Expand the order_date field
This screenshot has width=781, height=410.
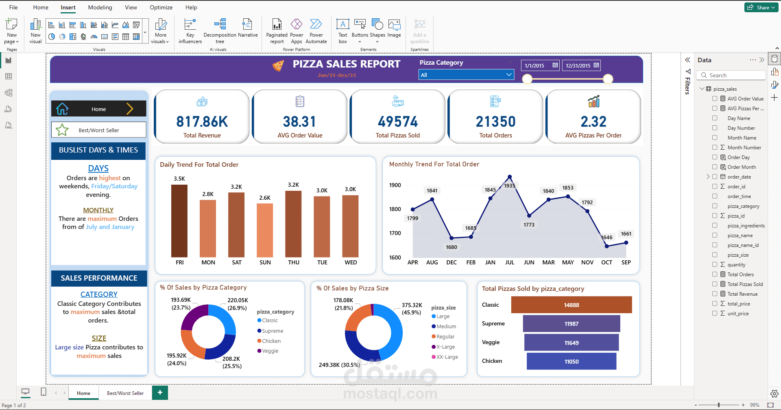point(708,177)
